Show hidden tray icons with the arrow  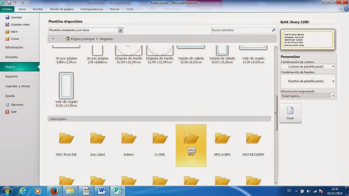pyautogui.click(x=296, y=191)
